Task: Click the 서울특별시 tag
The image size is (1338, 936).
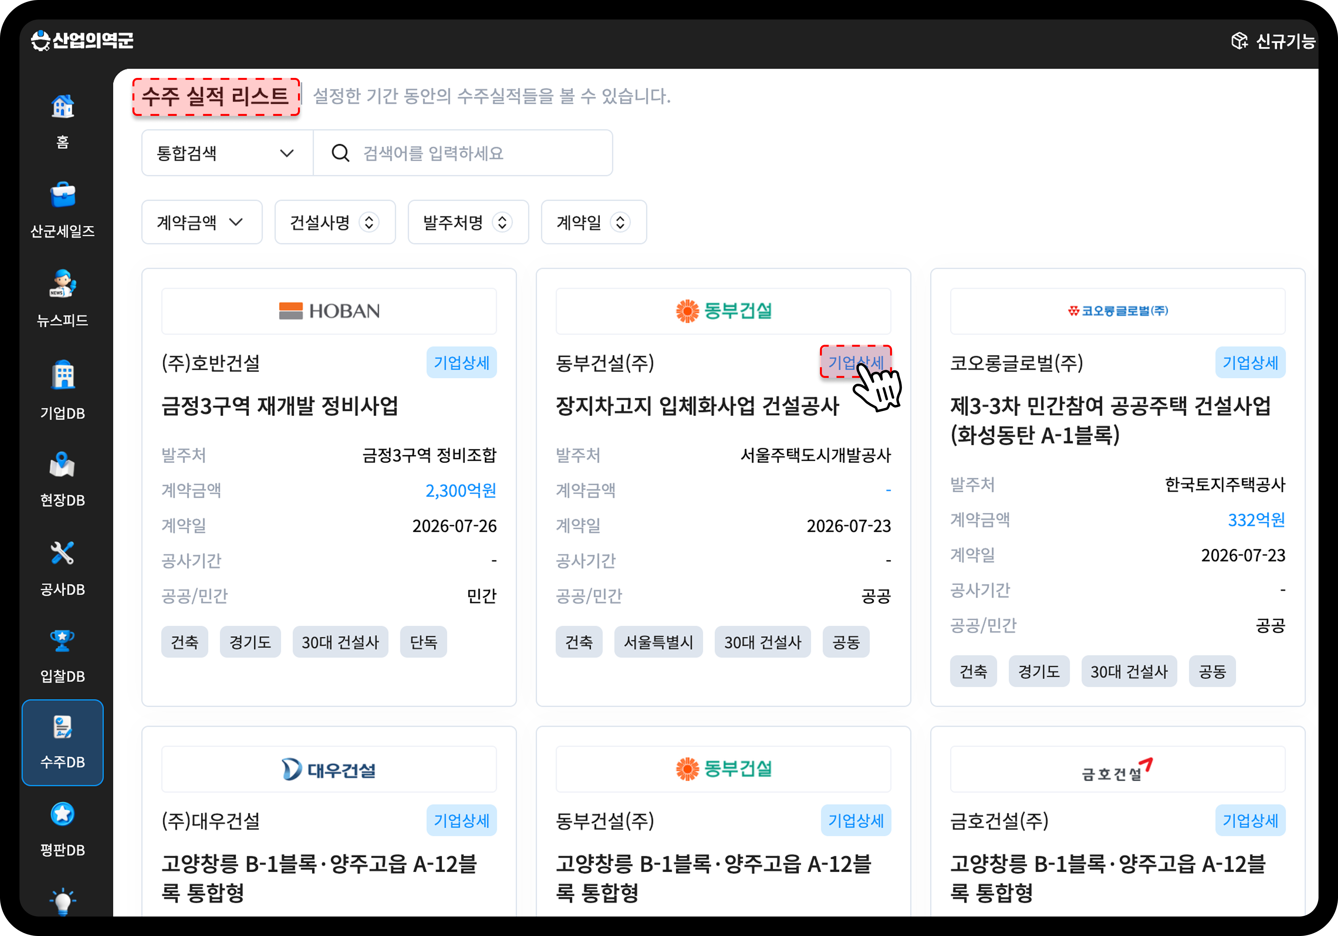Action: [x=659, y=642]
